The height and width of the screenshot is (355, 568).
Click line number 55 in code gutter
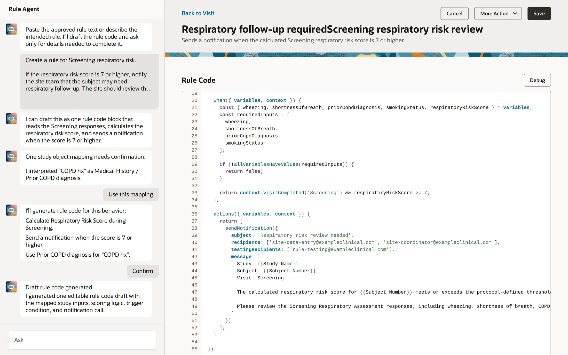point(194,349)
